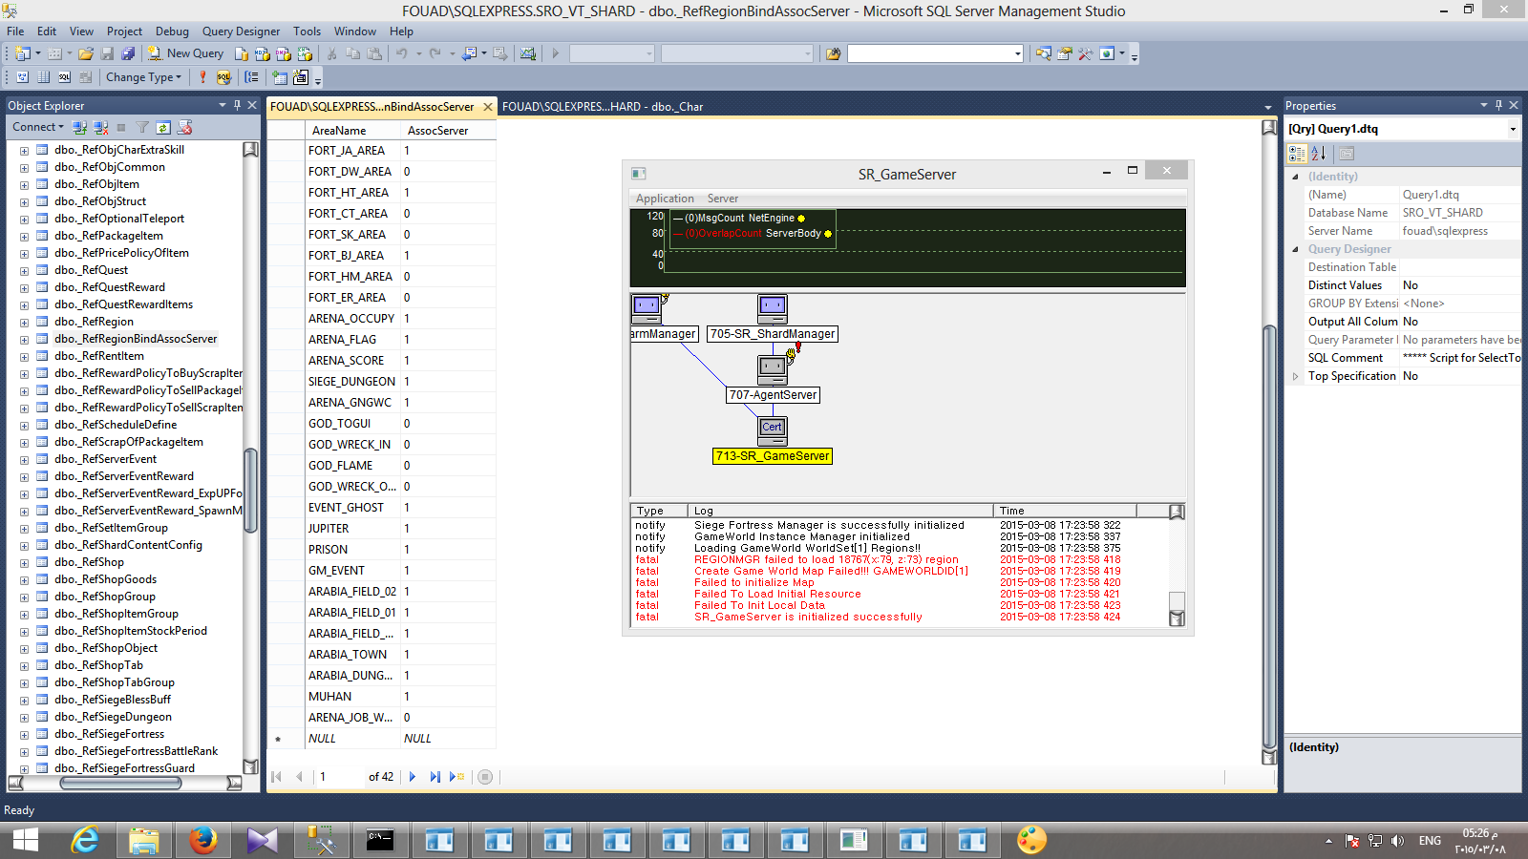Viewport: 1528px width, 859px height.
Task: Toggle Alphabetical sort in Properties panel
Action: pyautogui.click(x=1319, y=153)
